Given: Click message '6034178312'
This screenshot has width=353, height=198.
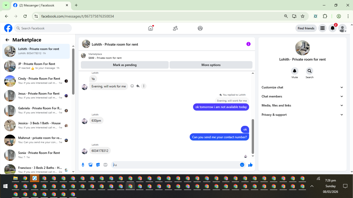Looking at the screenshot, I should pyautogui.click(x=100, y=151).
